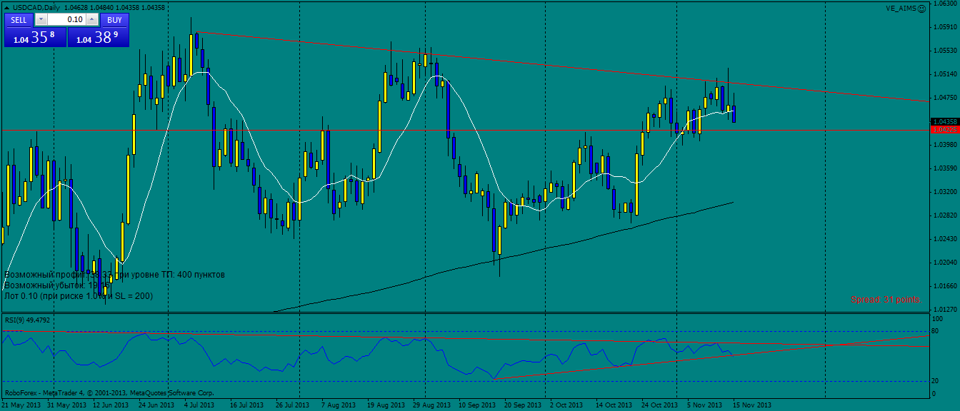
Task: Click the 1.02040 price scale label
Action: pos(944,263)
